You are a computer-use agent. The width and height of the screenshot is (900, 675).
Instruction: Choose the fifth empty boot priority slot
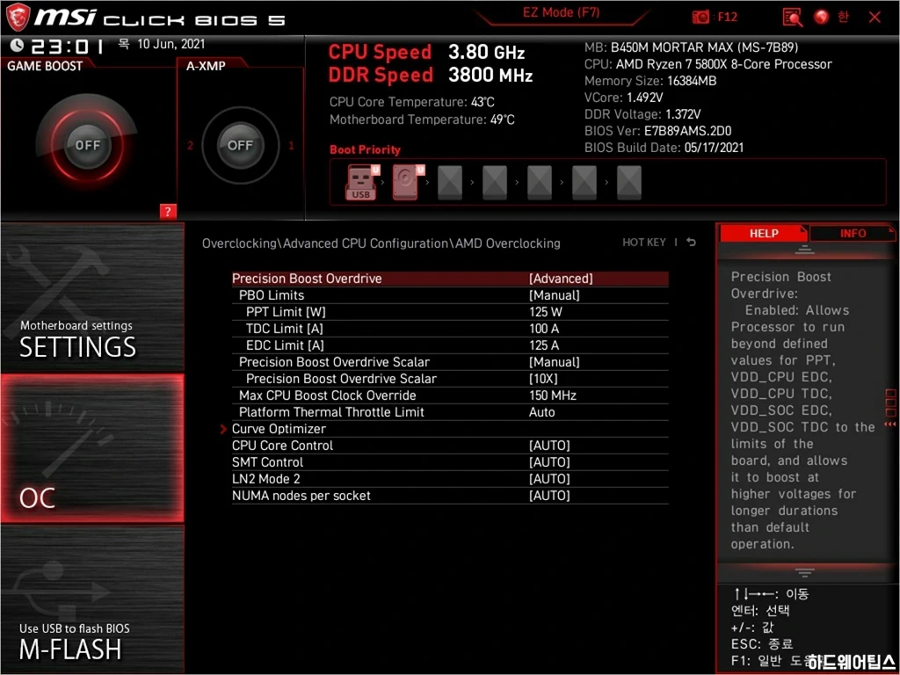[539, 183]
